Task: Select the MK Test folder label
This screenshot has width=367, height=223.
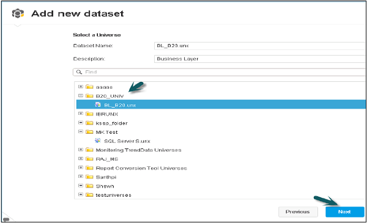Action: point(106,132)
